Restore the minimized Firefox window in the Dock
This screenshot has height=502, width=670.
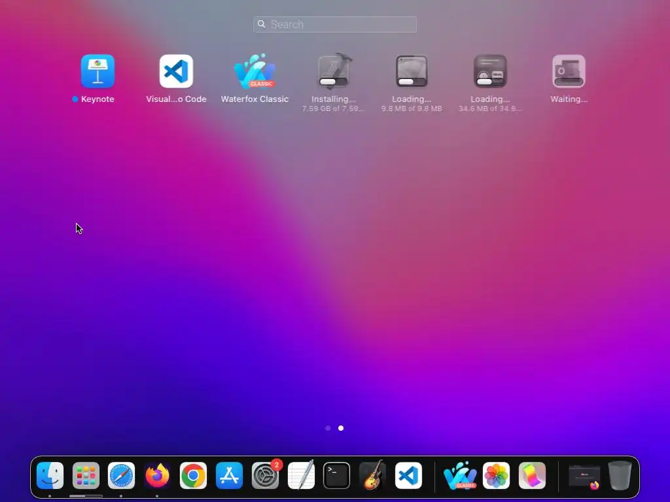coord(584,477)
